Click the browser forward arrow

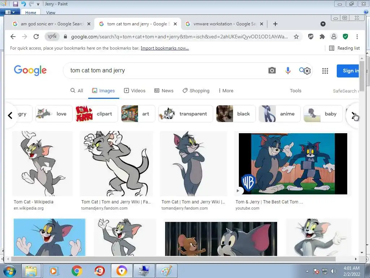click(25, 37)
